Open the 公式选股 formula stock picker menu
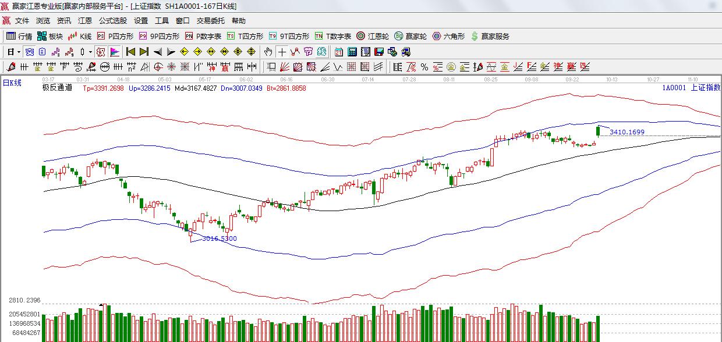This screenshot has height=342, width=722. [x=112, y=20]
